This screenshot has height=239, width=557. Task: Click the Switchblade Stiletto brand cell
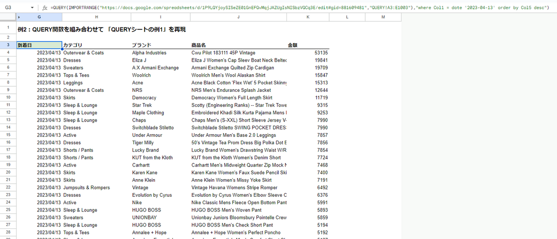[160, 128]
